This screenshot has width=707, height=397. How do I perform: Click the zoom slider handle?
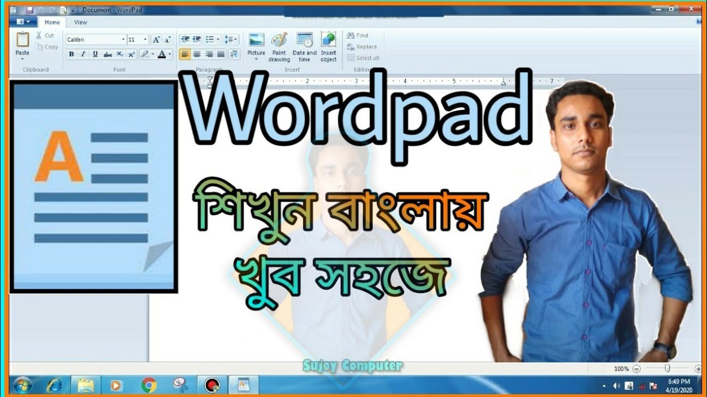[667, 368]
